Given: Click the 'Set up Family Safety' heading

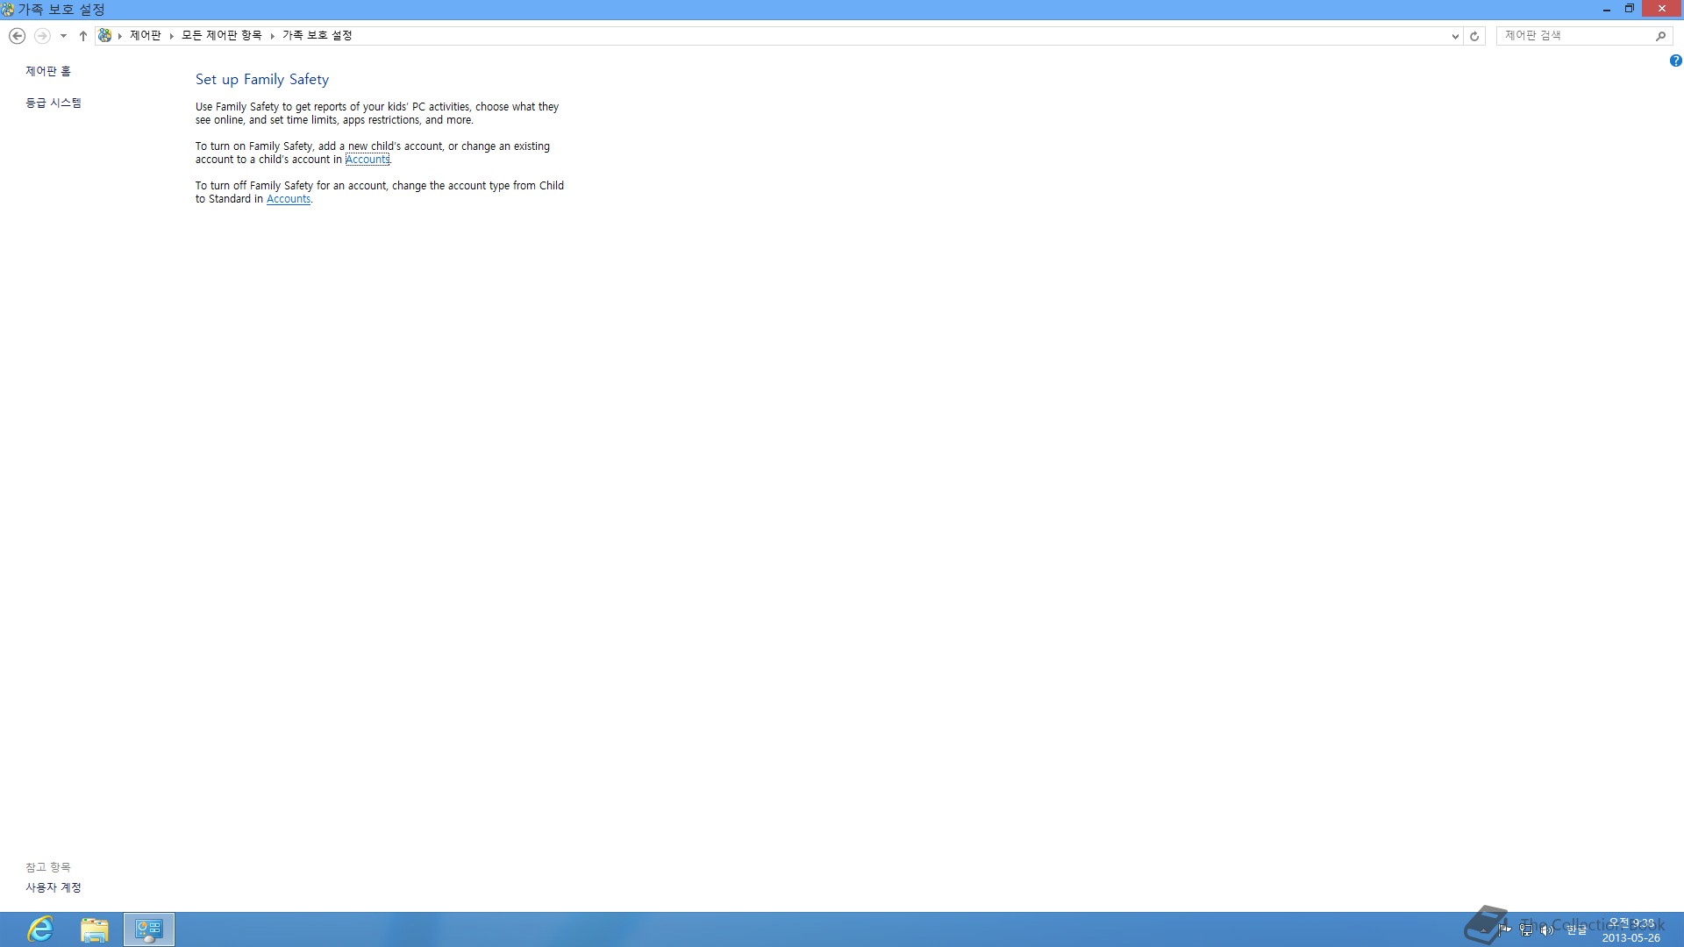Looking at the screenshot, I should click(x=262, y=80).
